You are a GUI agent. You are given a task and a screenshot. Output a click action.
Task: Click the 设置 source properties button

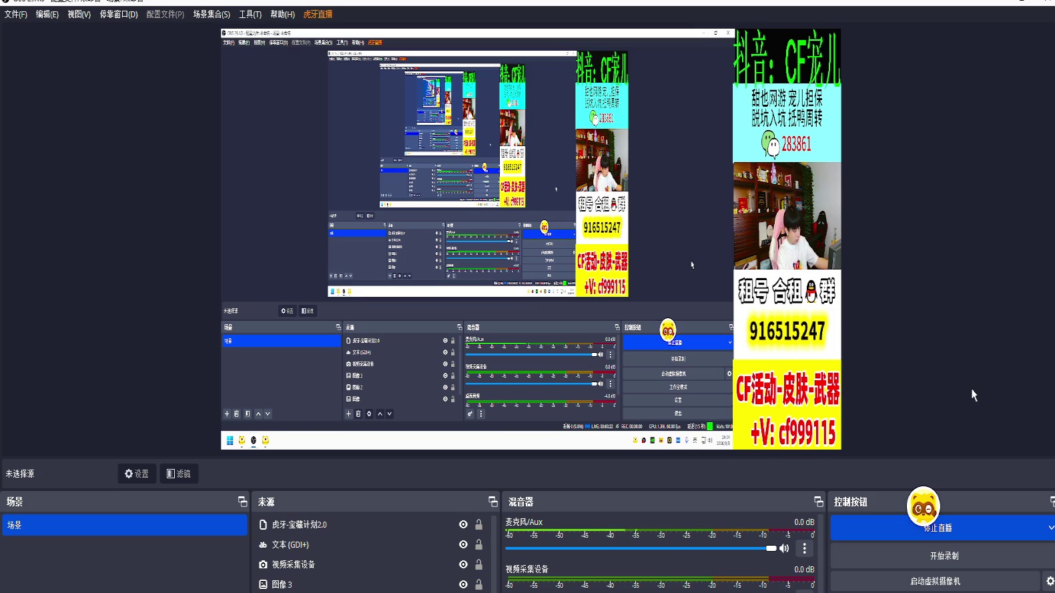click(x=137, y=474)
